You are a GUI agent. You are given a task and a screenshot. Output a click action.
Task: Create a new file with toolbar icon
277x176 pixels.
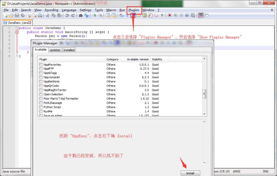[6, 16]
